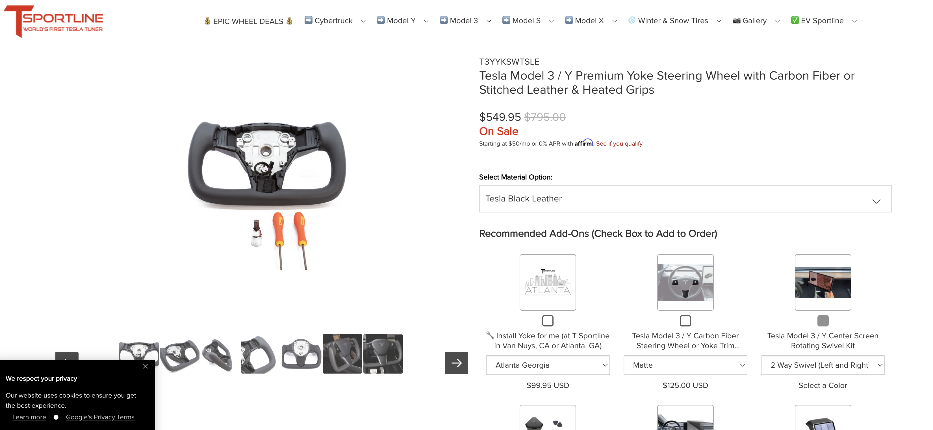View first yoke thumbnail in gallery

(x=139, y=354)
